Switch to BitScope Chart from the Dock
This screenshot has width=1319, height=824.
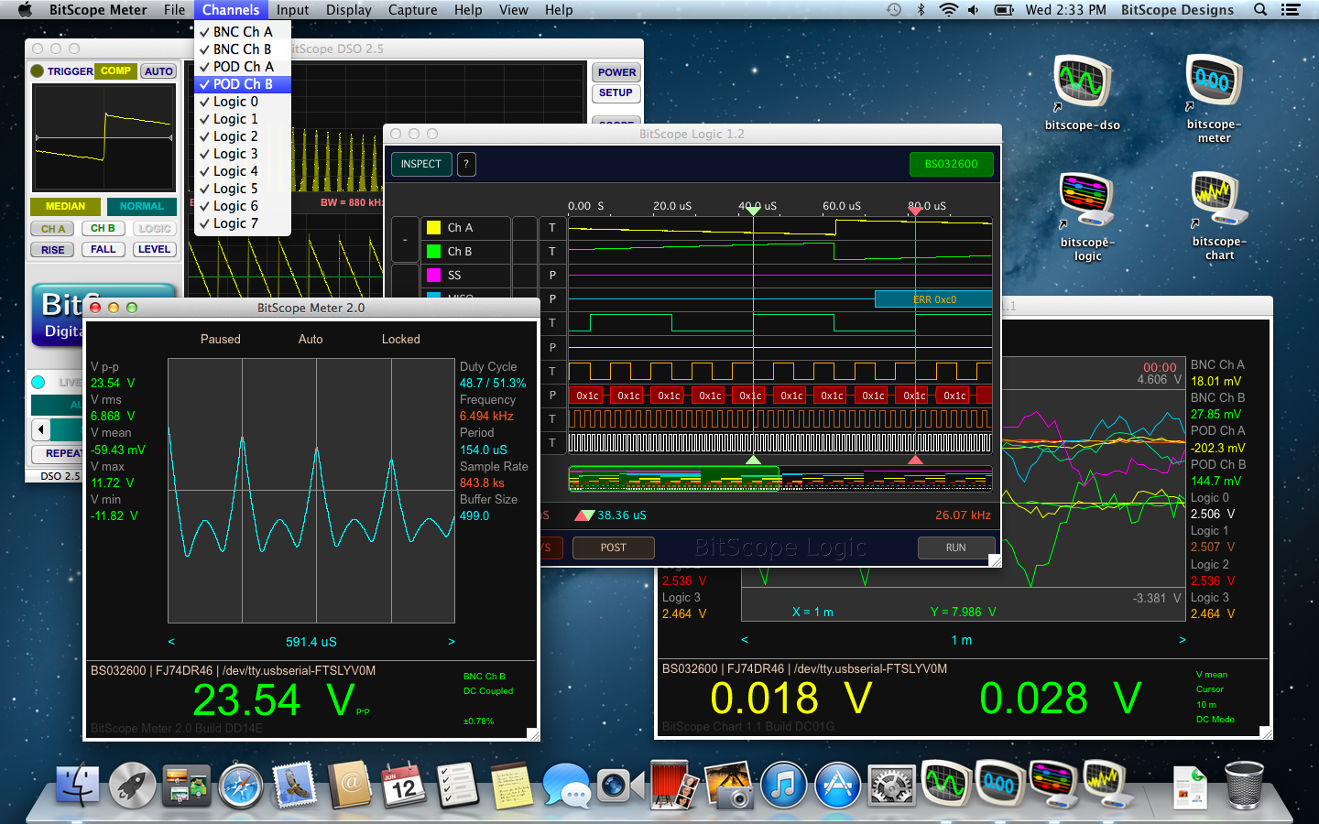(1106, 785)
